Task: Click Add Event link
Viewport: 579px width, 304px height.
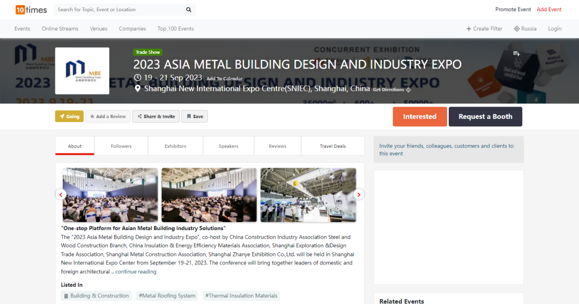Action: 549,10
